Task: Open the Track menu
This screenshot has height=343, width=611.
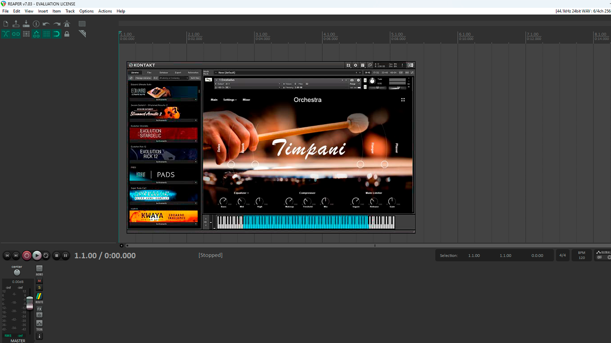Action: [70, 11]
